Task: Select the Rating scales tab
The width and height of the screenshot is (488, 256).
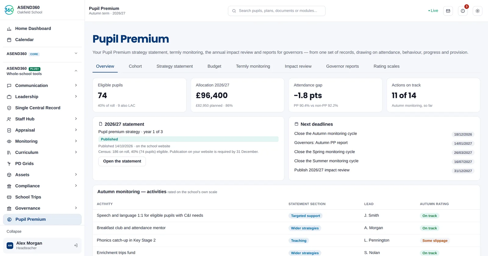Action: 386,66
